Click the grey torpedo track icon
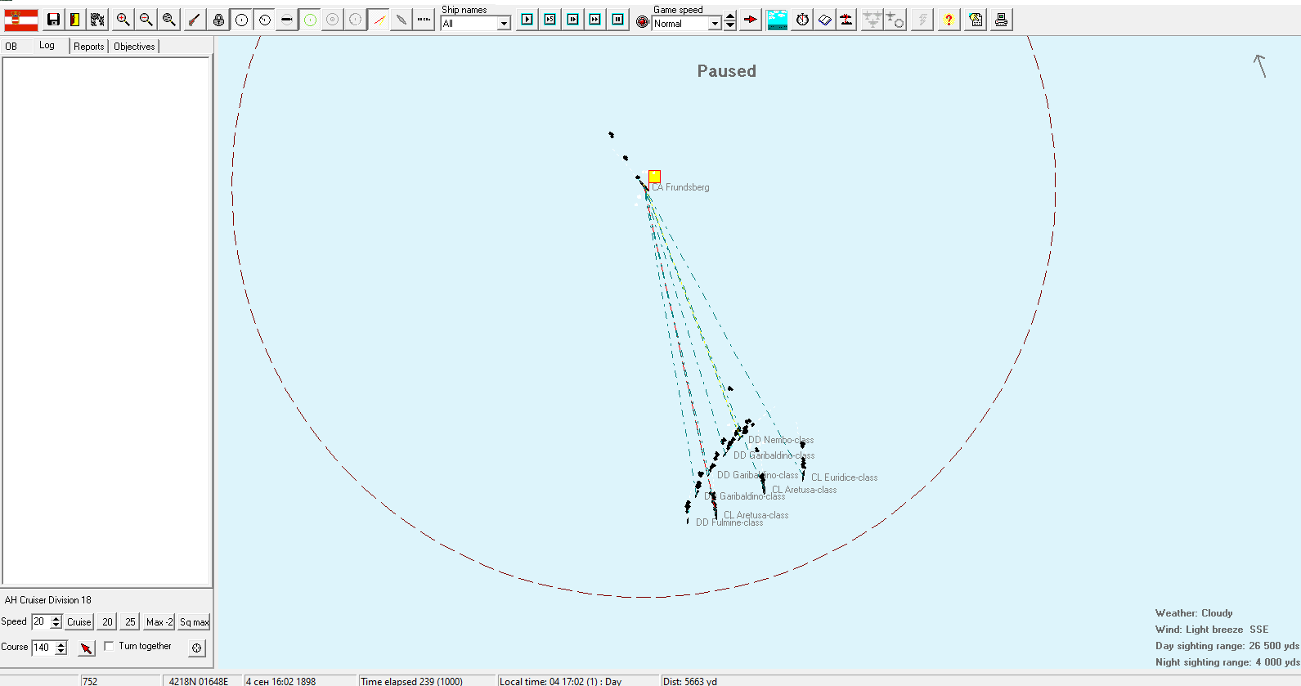 (401, 20)
